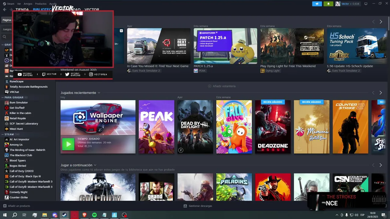Click the green play button for Wallpaper Engine

point(68,144)
